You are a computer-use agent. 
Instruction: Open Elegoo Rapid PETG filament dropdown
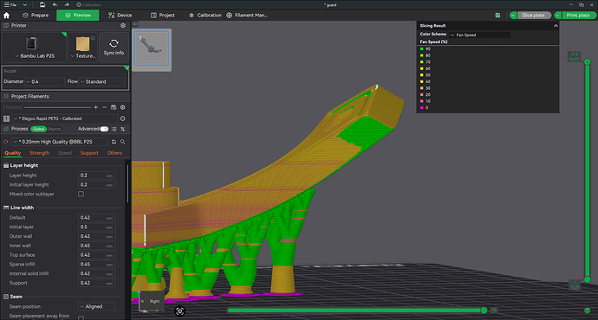pyautogui.click(x=65, y=118)
